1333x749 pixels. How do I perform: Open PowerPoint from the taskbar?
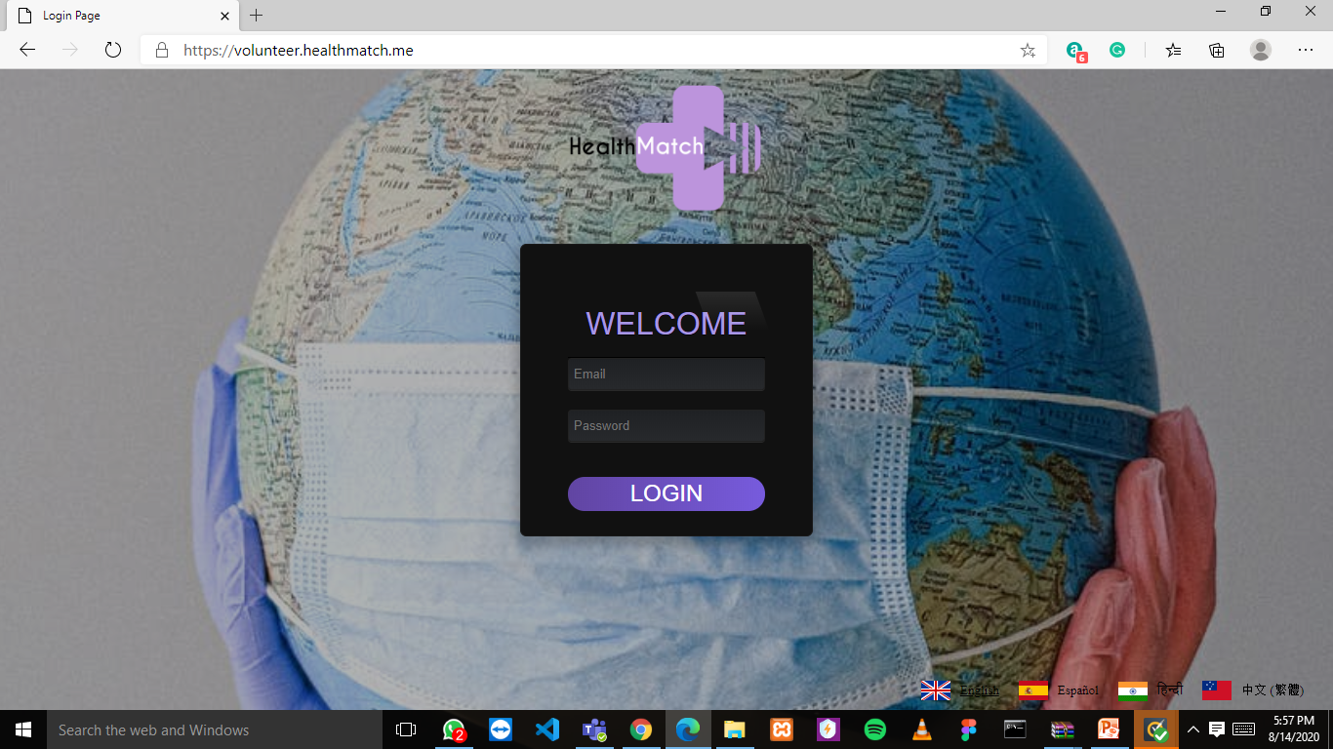coord(1110,729)
